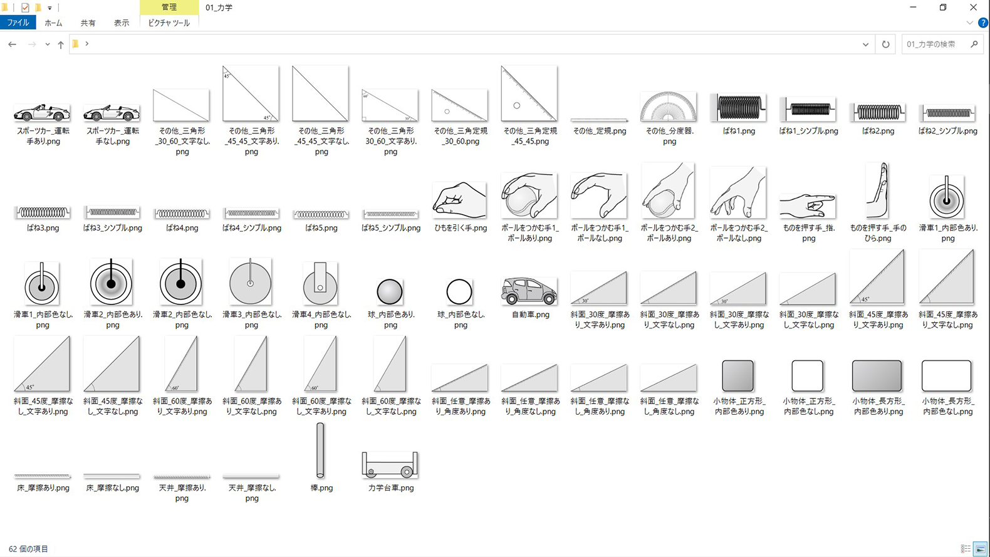This screenshot has width=990, height=557.
Task: Open the ファイル menu tab
Action: pyautogui.click(x=18, y=23)
